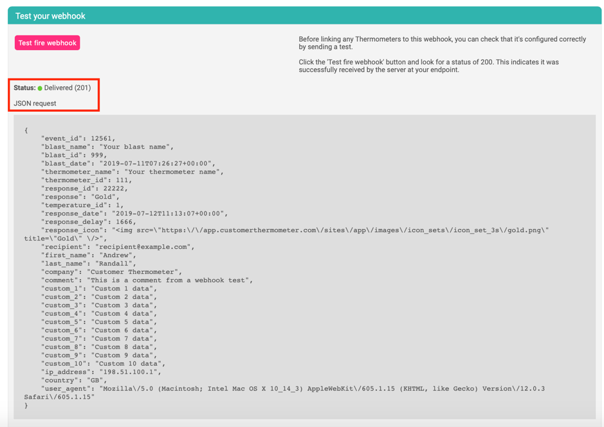604x427 pixels.
Task: Click the recipient email address value
Action: (145, 247)
